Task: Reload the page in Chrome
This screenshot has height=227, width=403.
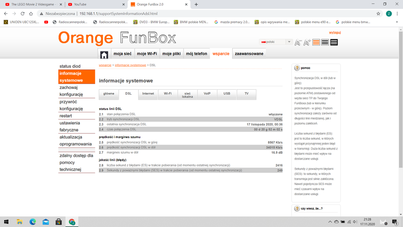Action: point(23,13)
